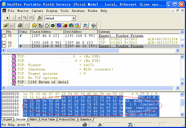Open the Address Book icon
Screen dimensions: 186x128
click(94, 26)
